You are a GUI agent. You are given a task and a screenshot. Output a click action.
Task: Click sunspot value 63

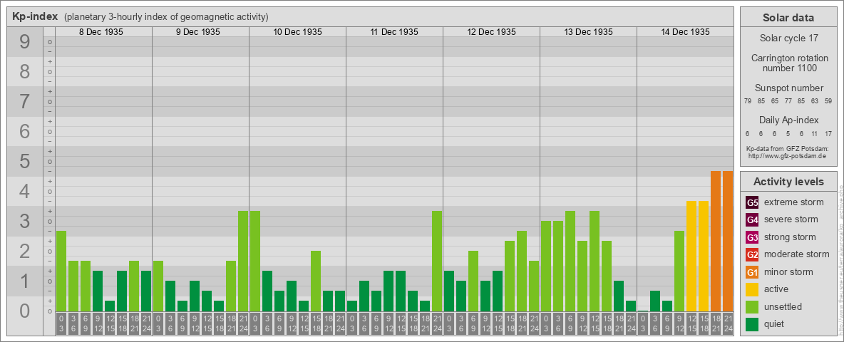coord(815,101)
